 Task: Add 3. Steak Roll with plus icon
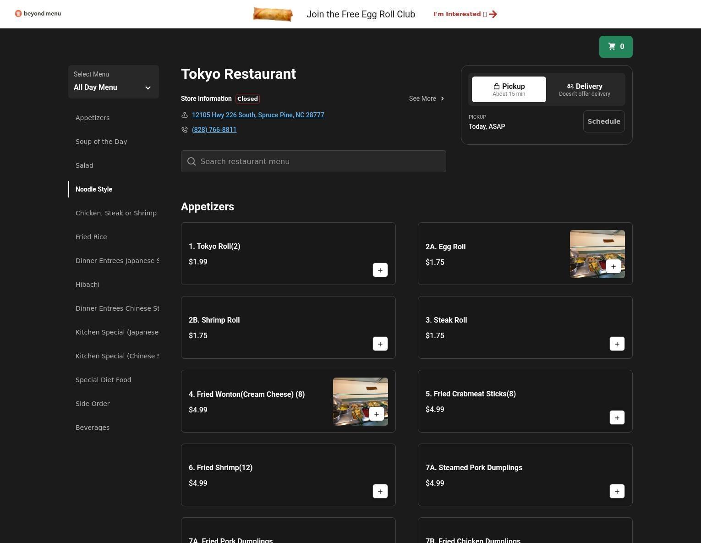[x=617, y=344]
